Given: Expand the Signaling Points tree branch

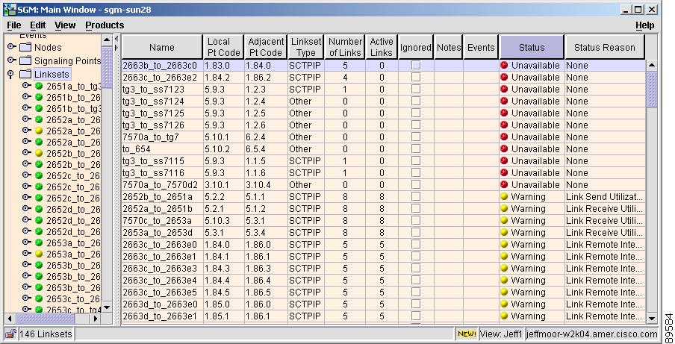Looking at the screenshot, I should tap(11, 61).
